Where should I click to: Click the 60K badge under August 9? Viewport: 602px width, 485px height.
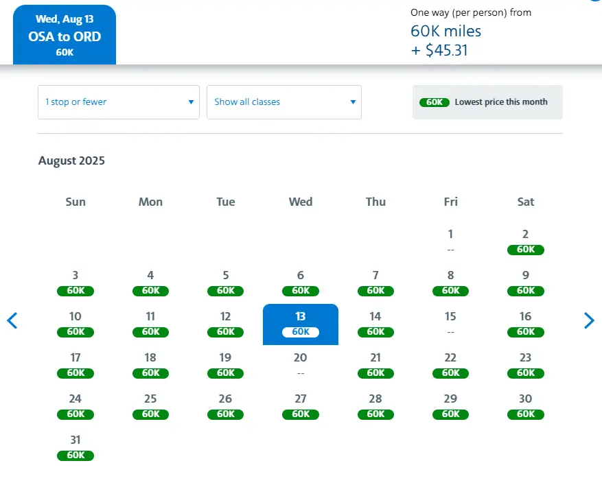526,291
